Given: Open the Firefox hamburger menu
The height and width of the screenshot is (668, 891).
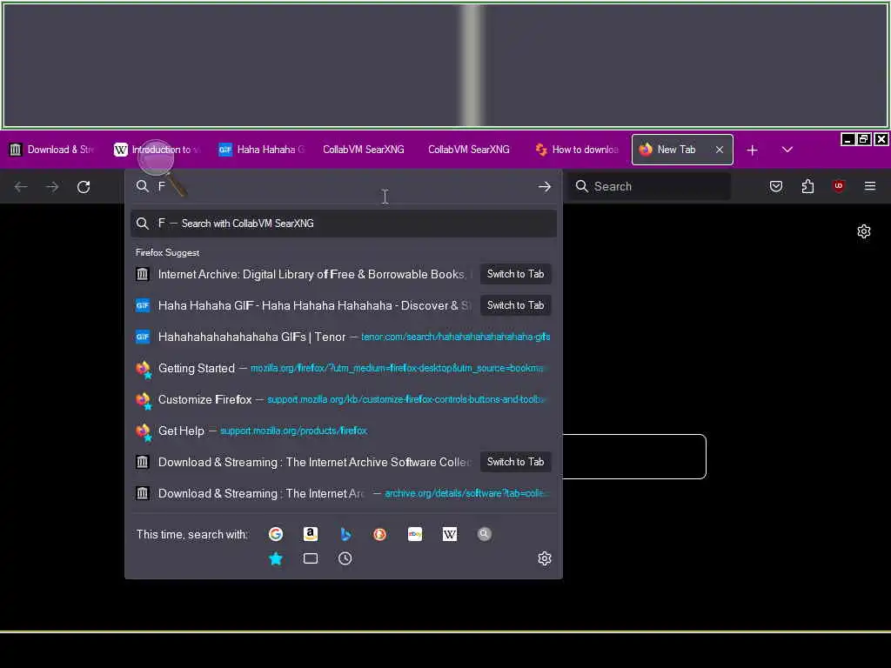Looking at the screenshot, I should tap(870, 186).
